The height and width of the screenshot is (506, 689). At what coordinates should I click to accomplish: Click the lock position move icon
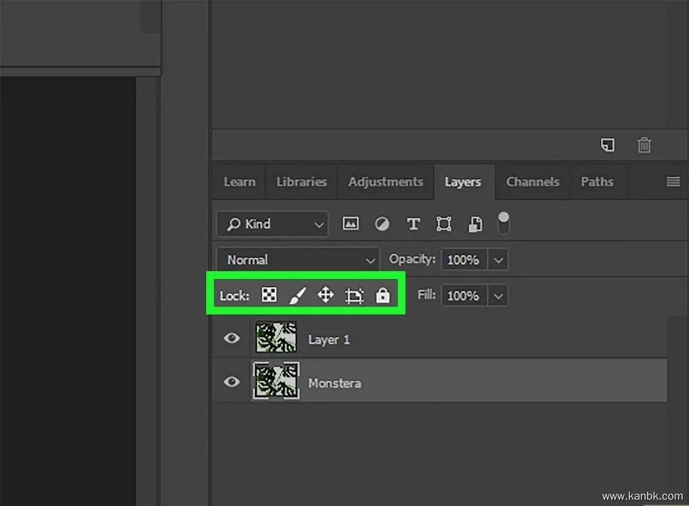(x=326, y=295)
